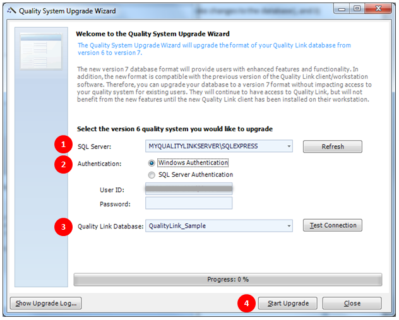Open the SQL Server dropdown list

289,146
